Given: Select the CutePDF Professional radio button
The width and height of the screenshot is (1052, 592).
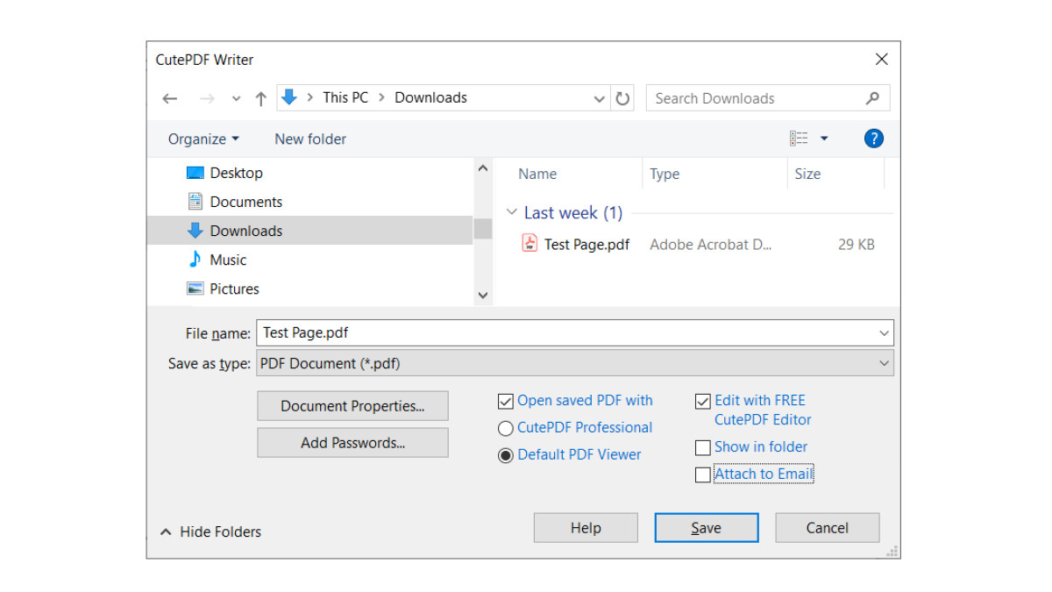Looking at the screenshot, I should [x=506, y=428].
